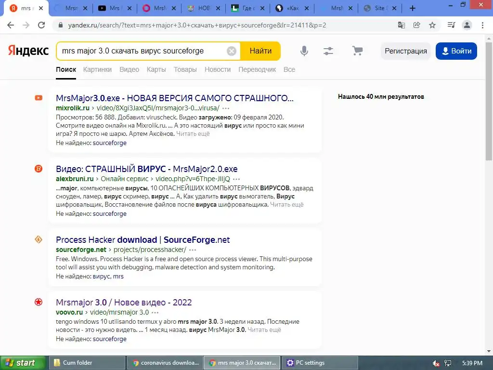Viewport: 493px width, 370px height.
Task: Open options dots for sourceforge.net result
Action: [193, 250]
